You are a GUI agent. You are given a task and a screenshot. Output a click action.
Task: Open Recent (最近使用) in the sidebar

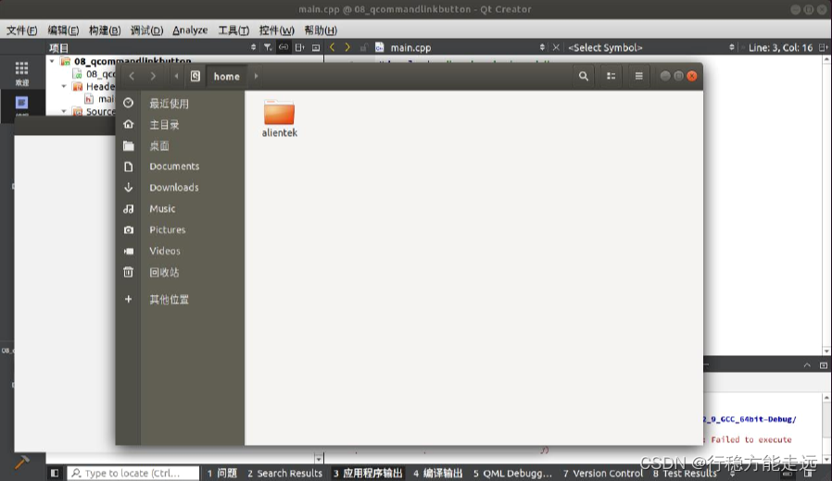coord(181,104)
